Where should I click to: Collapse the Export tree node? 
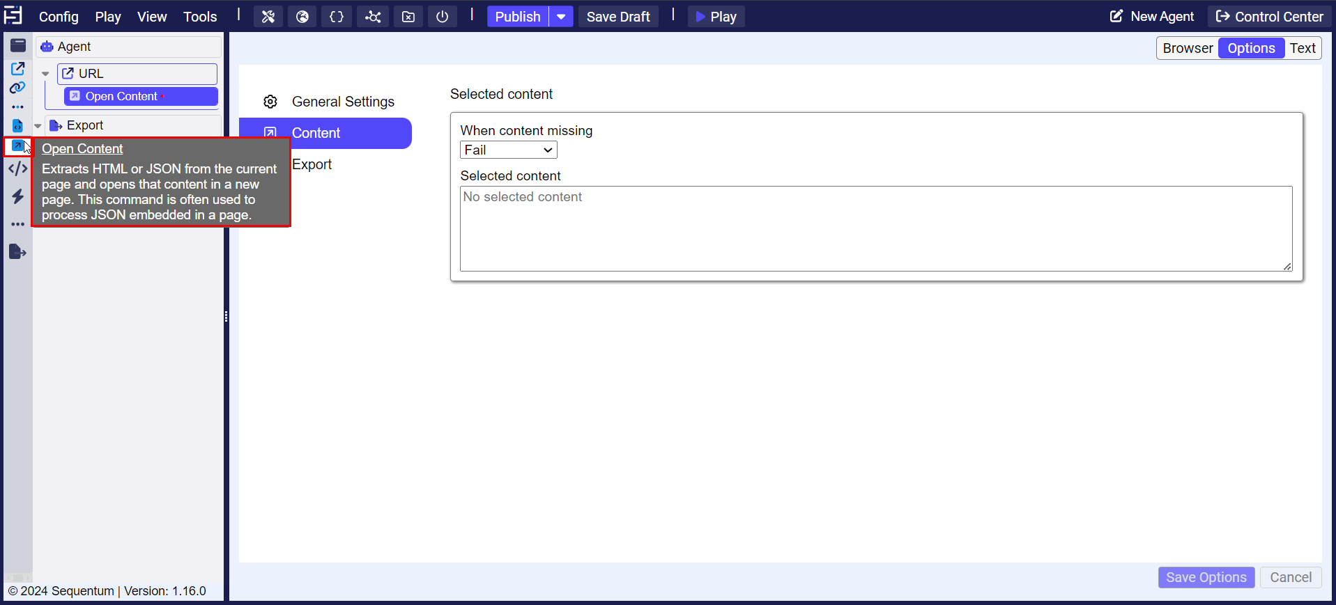pos(38,126)
